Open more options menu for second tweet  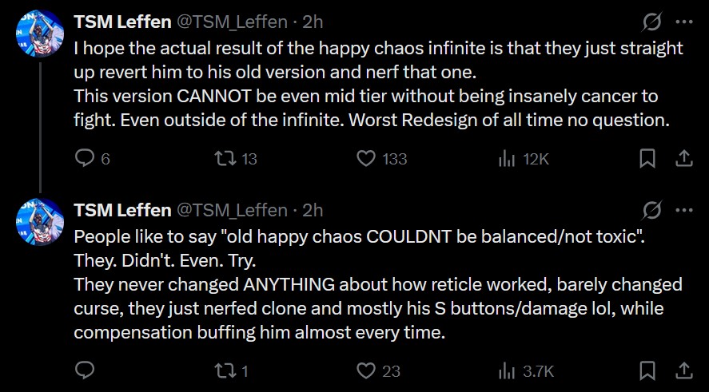tap(684, 210)
